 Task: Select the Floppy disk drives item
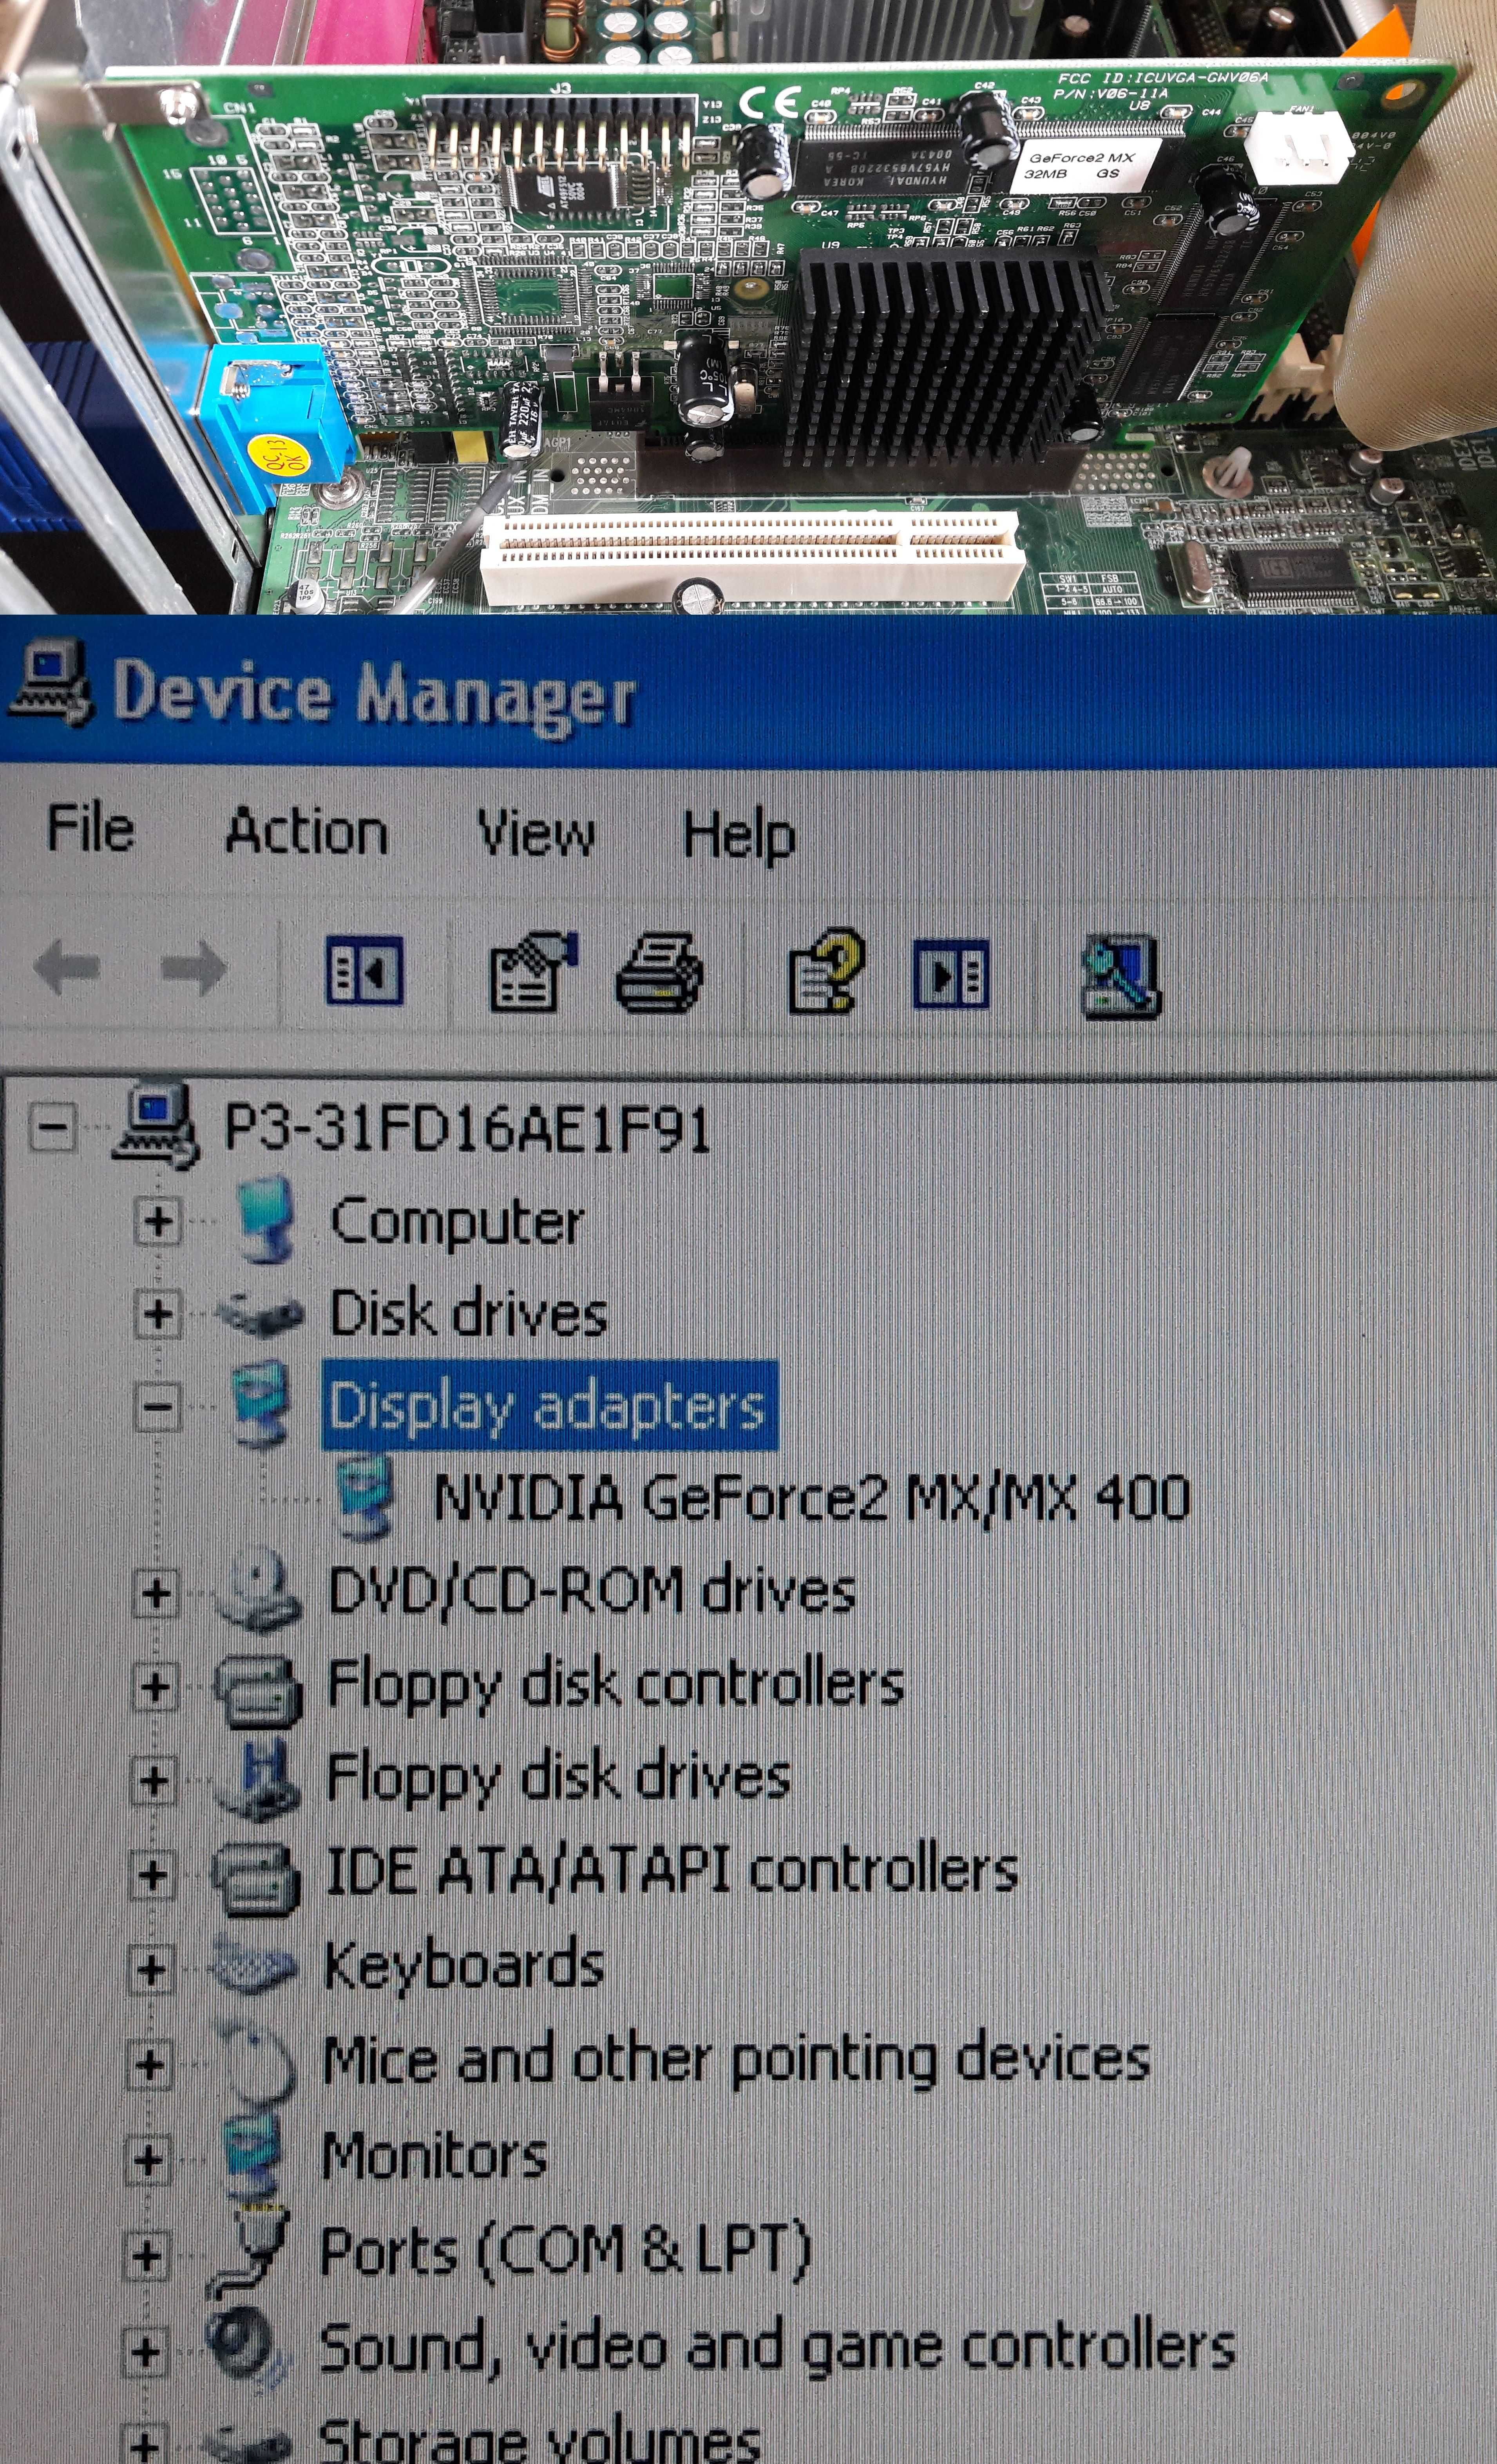coord(559,1779)
